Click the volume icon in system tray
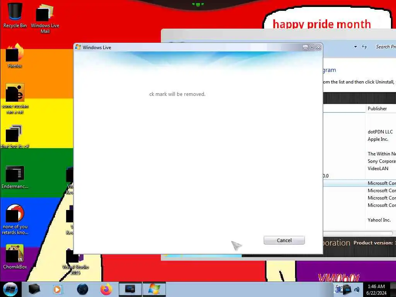Viewport: 396px width, 297px height. pyautogui.click(x=357, y=289)
